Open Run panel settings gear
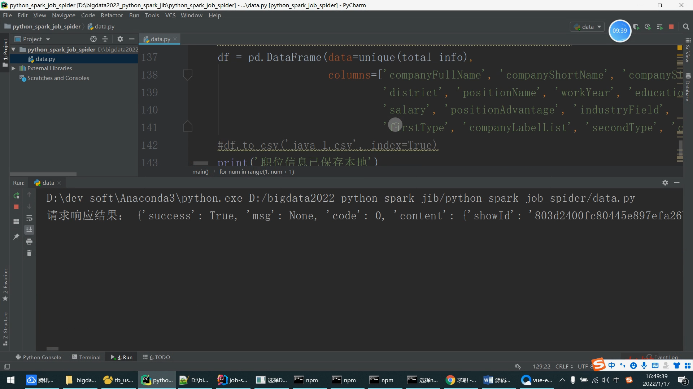Image resolution: width=693 pixels, height=389 pixels. coord(665,183)
